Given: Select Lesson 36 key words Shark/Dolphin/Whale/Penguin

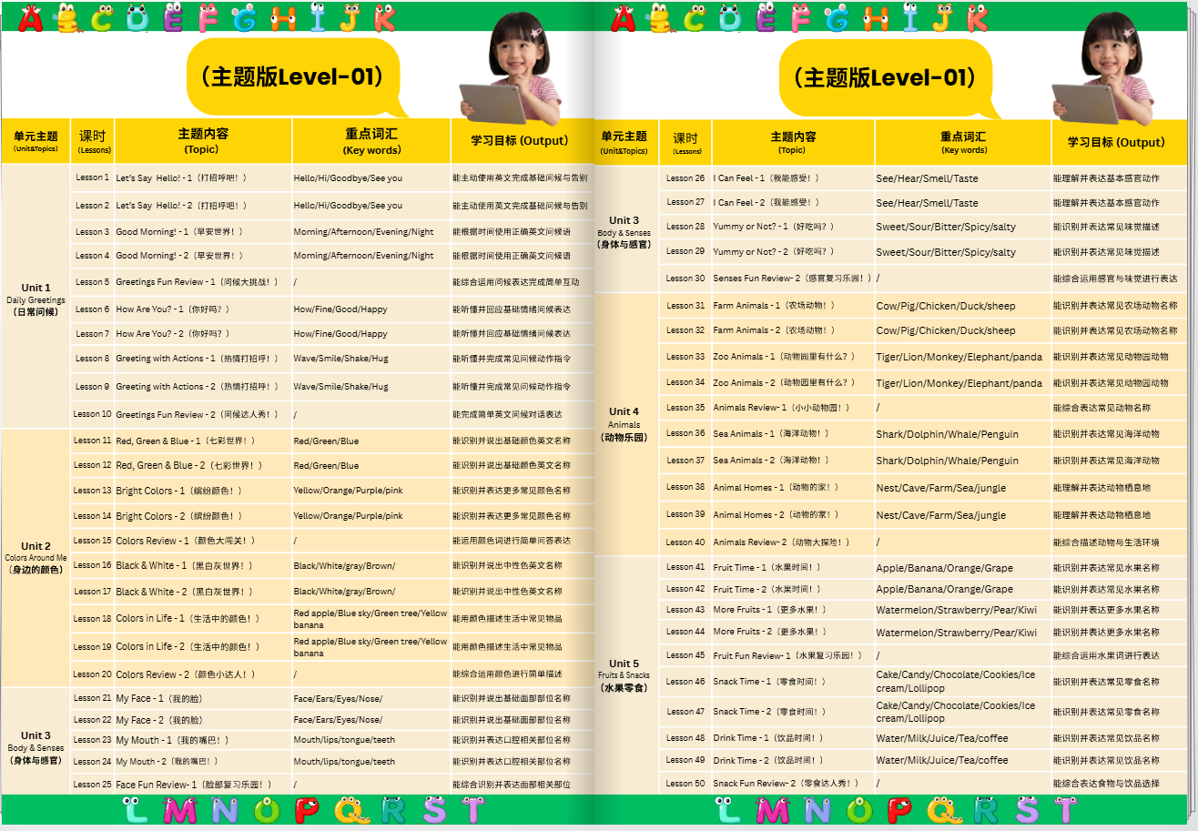Looking at the screenshot, I should (948, 434).
